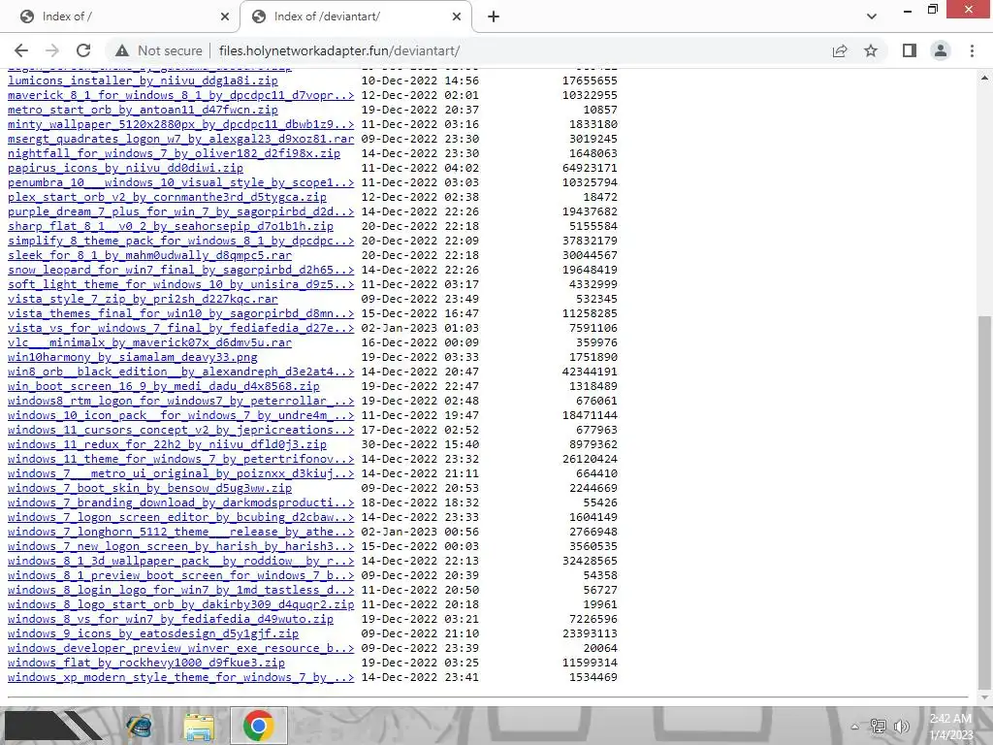Download sleek_for_8_1 rar file
This screenshot has width=993, height=745.
[149, 255]
